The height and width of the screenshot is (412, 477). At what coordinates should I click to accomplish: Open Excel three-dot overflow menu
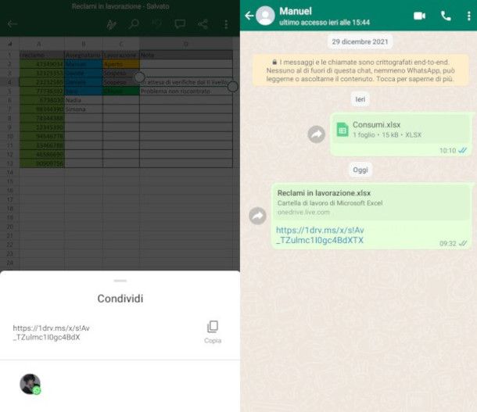(226, 24)
